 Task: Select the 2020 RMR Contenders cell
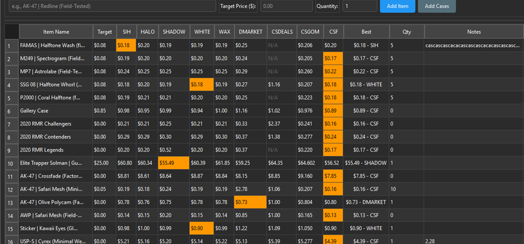point(56,137)
